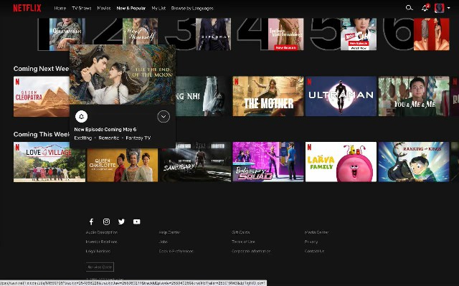Screen dimensions: 459x286
Task: Click Coming This Week row heading
Action: [42, 134]
